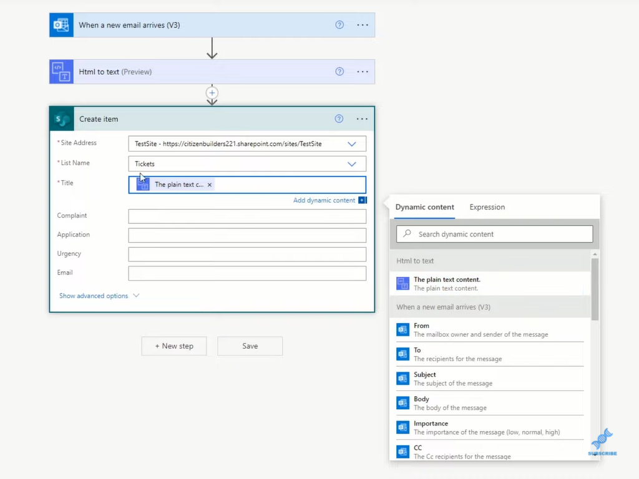This screenshot has width=639, height=479.
Task: Expand the Show advanced options chevron
Action: (x=136, y=295)
